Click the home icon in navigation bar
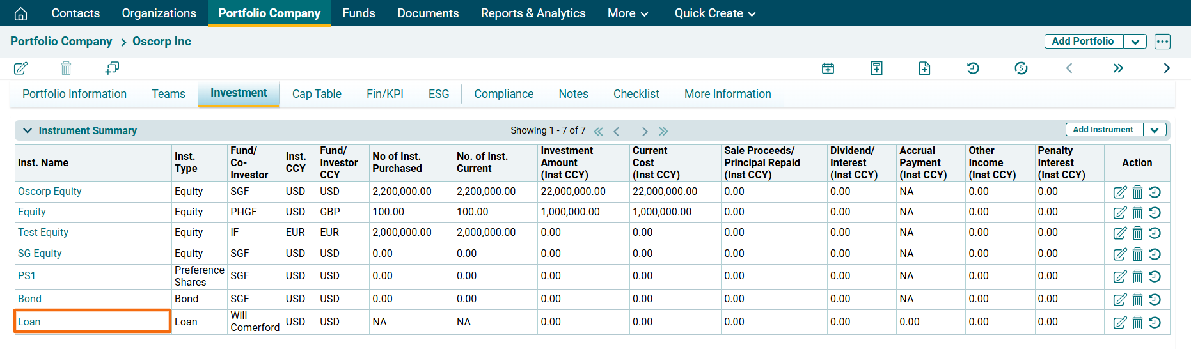1191x349 pixels. point(20,13)
